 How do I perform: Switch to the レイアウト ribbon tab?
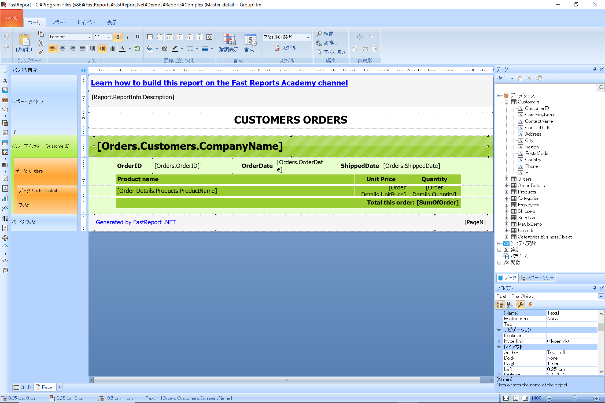tap(86, 23)
